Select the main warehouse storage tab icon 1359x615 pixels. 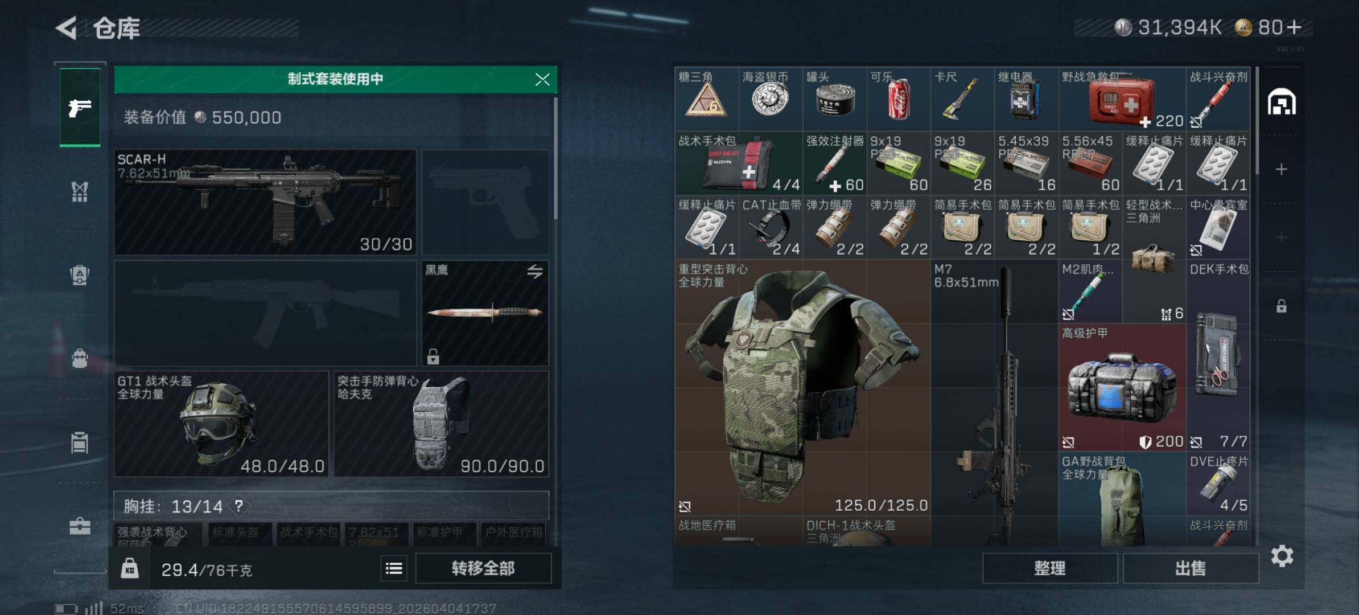coord(1282,102)
